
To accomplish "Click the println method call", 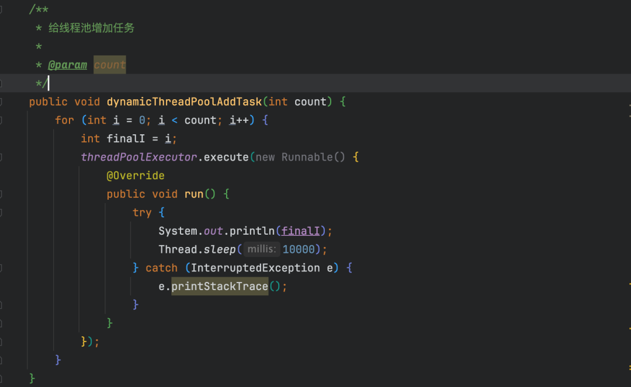I will point(252,231).
